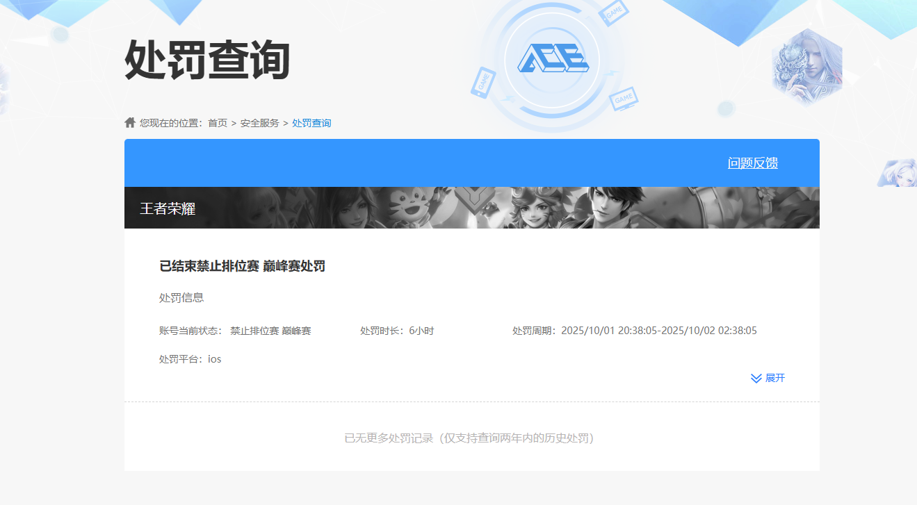917x505 pixels.
Task: Expand penalty details with 展开
Action: (x=775, y=378)
